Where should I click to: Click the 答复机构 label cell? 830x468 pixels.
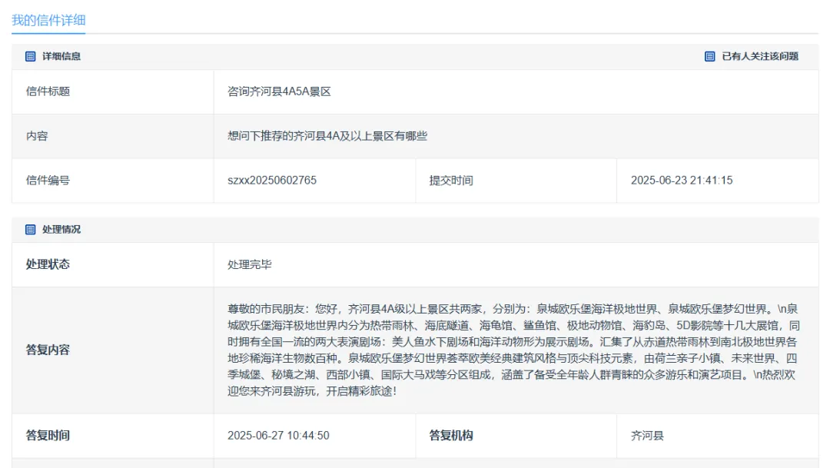point(516,436)
